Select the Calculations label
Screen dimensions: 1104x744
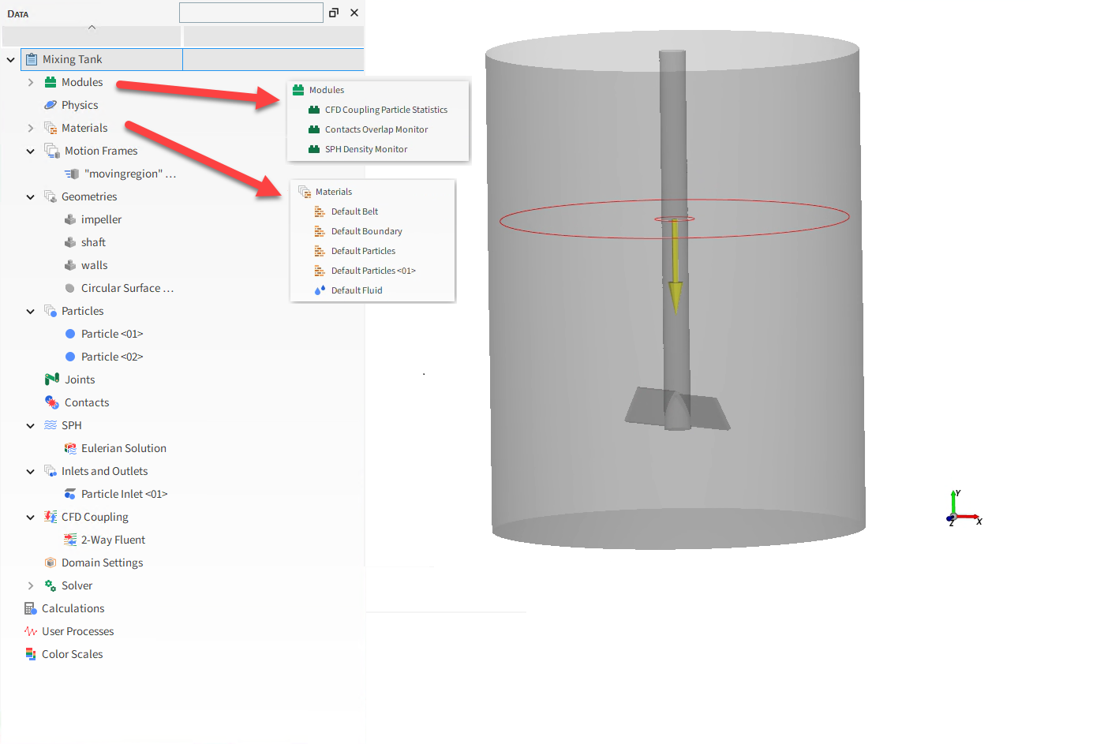pyautogui.click(x=73, y=608)
